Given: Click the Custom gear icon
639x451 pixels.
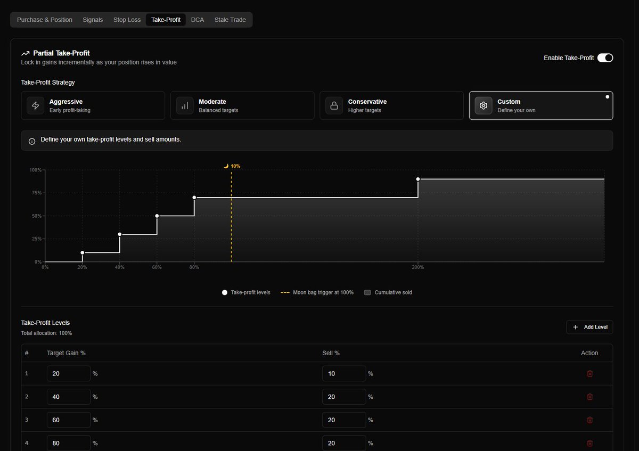Looking at the screenshot, I should pyautogui.click(x=484, y=105).
